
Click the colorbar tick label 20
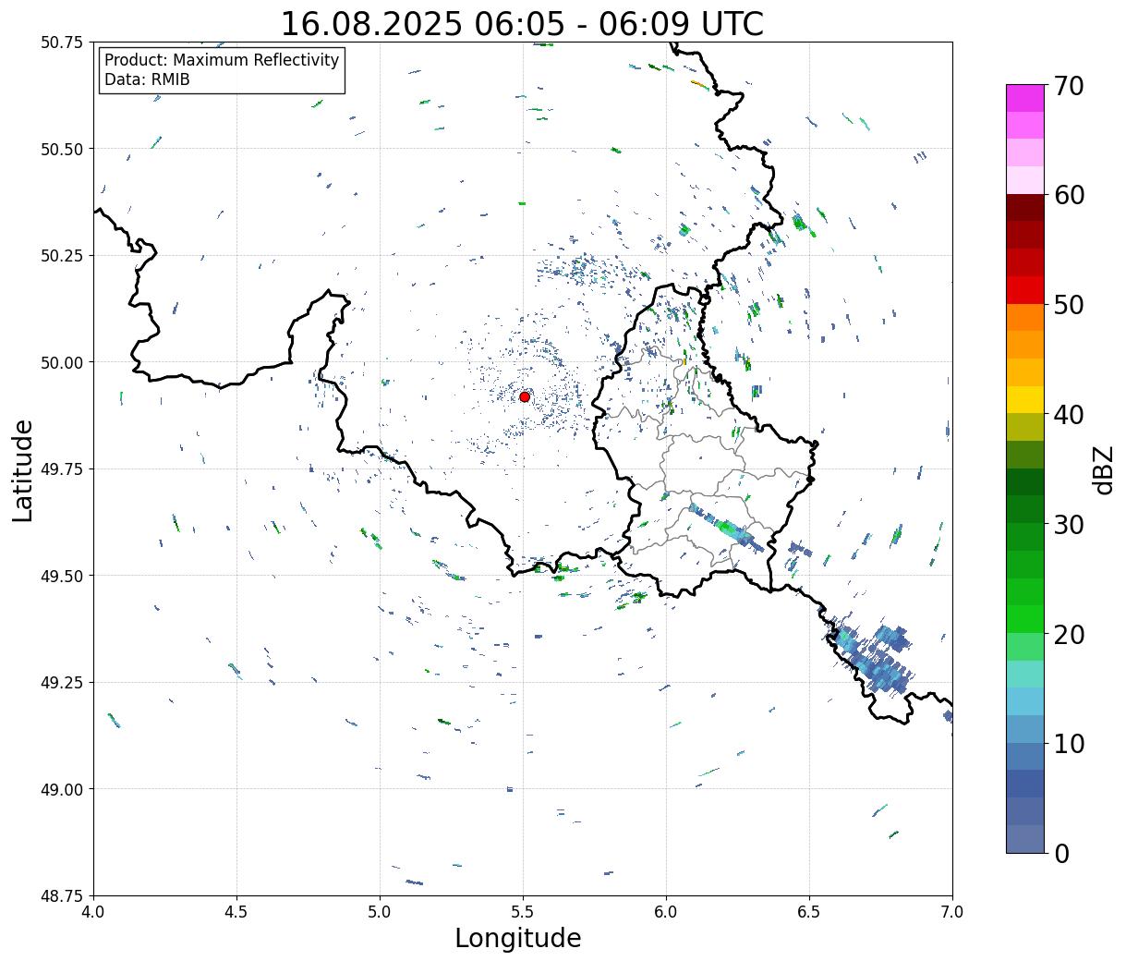1070,634
